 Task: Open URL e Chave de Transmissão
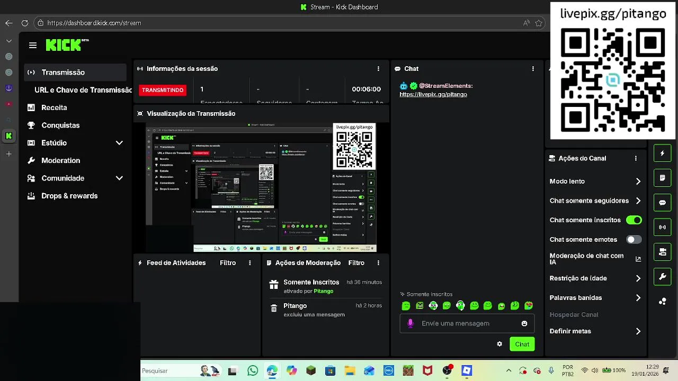point(83,90)
